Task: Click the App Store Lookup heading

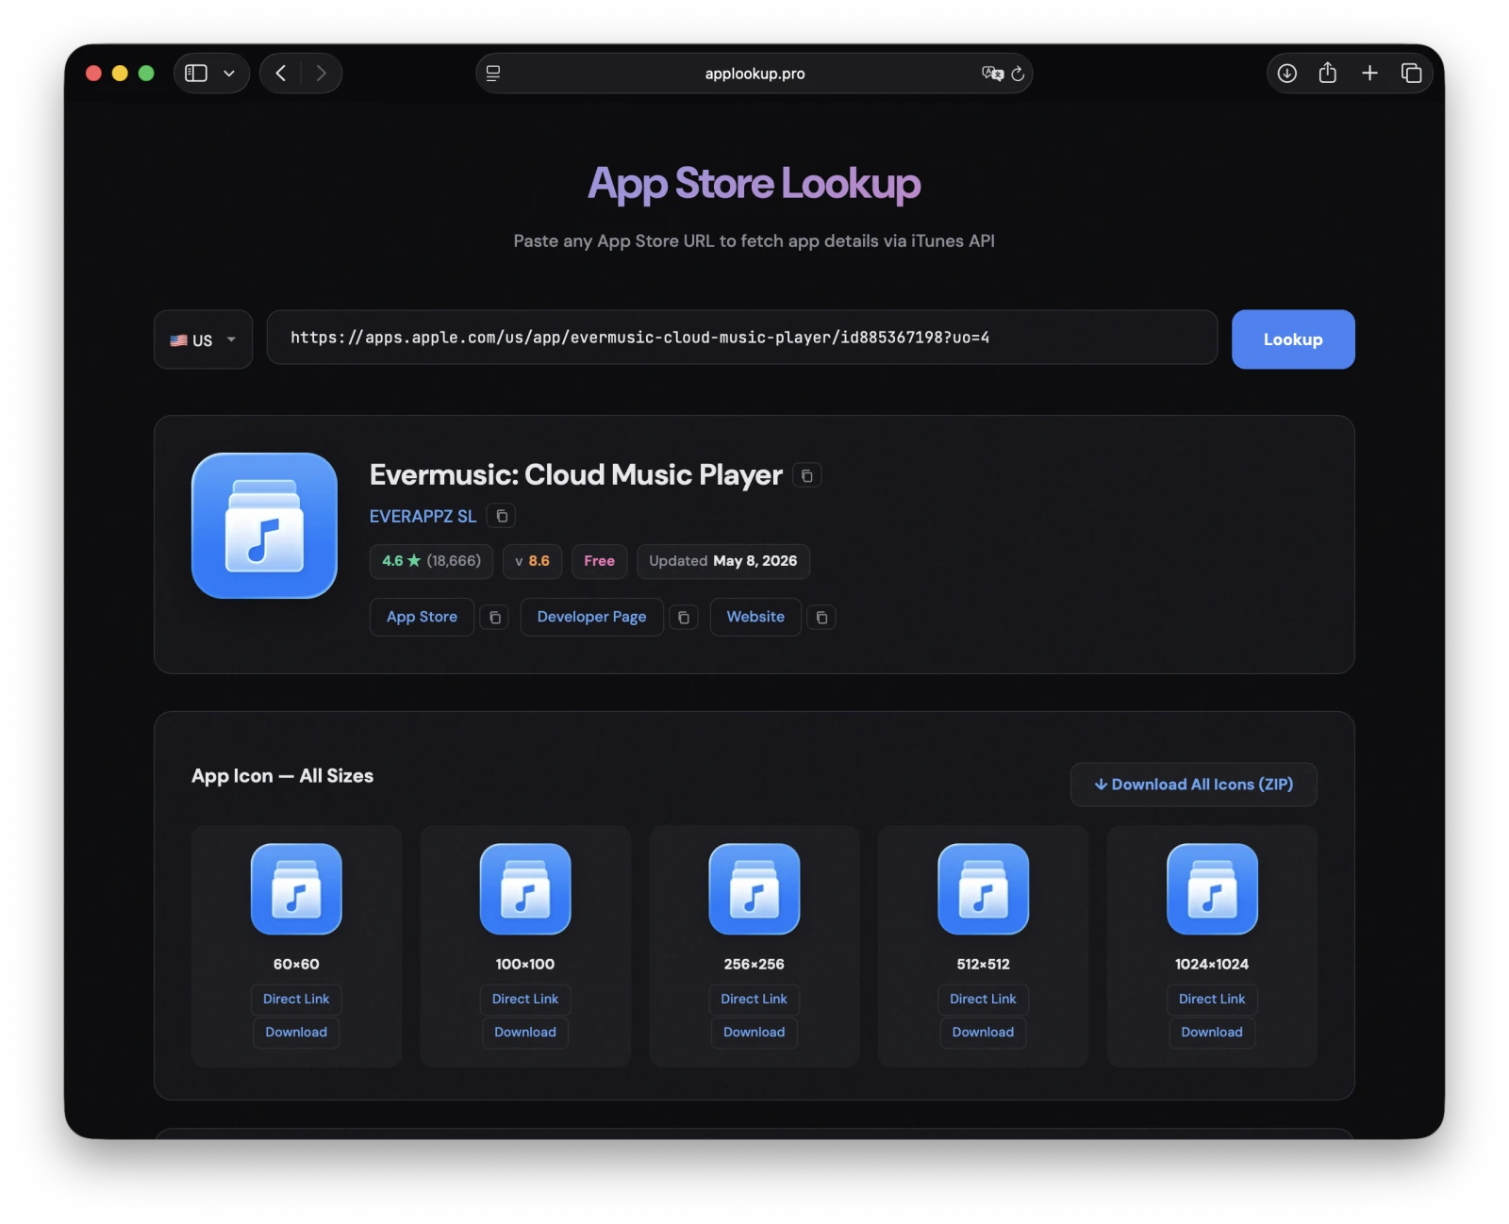Action: pos(754,184)
